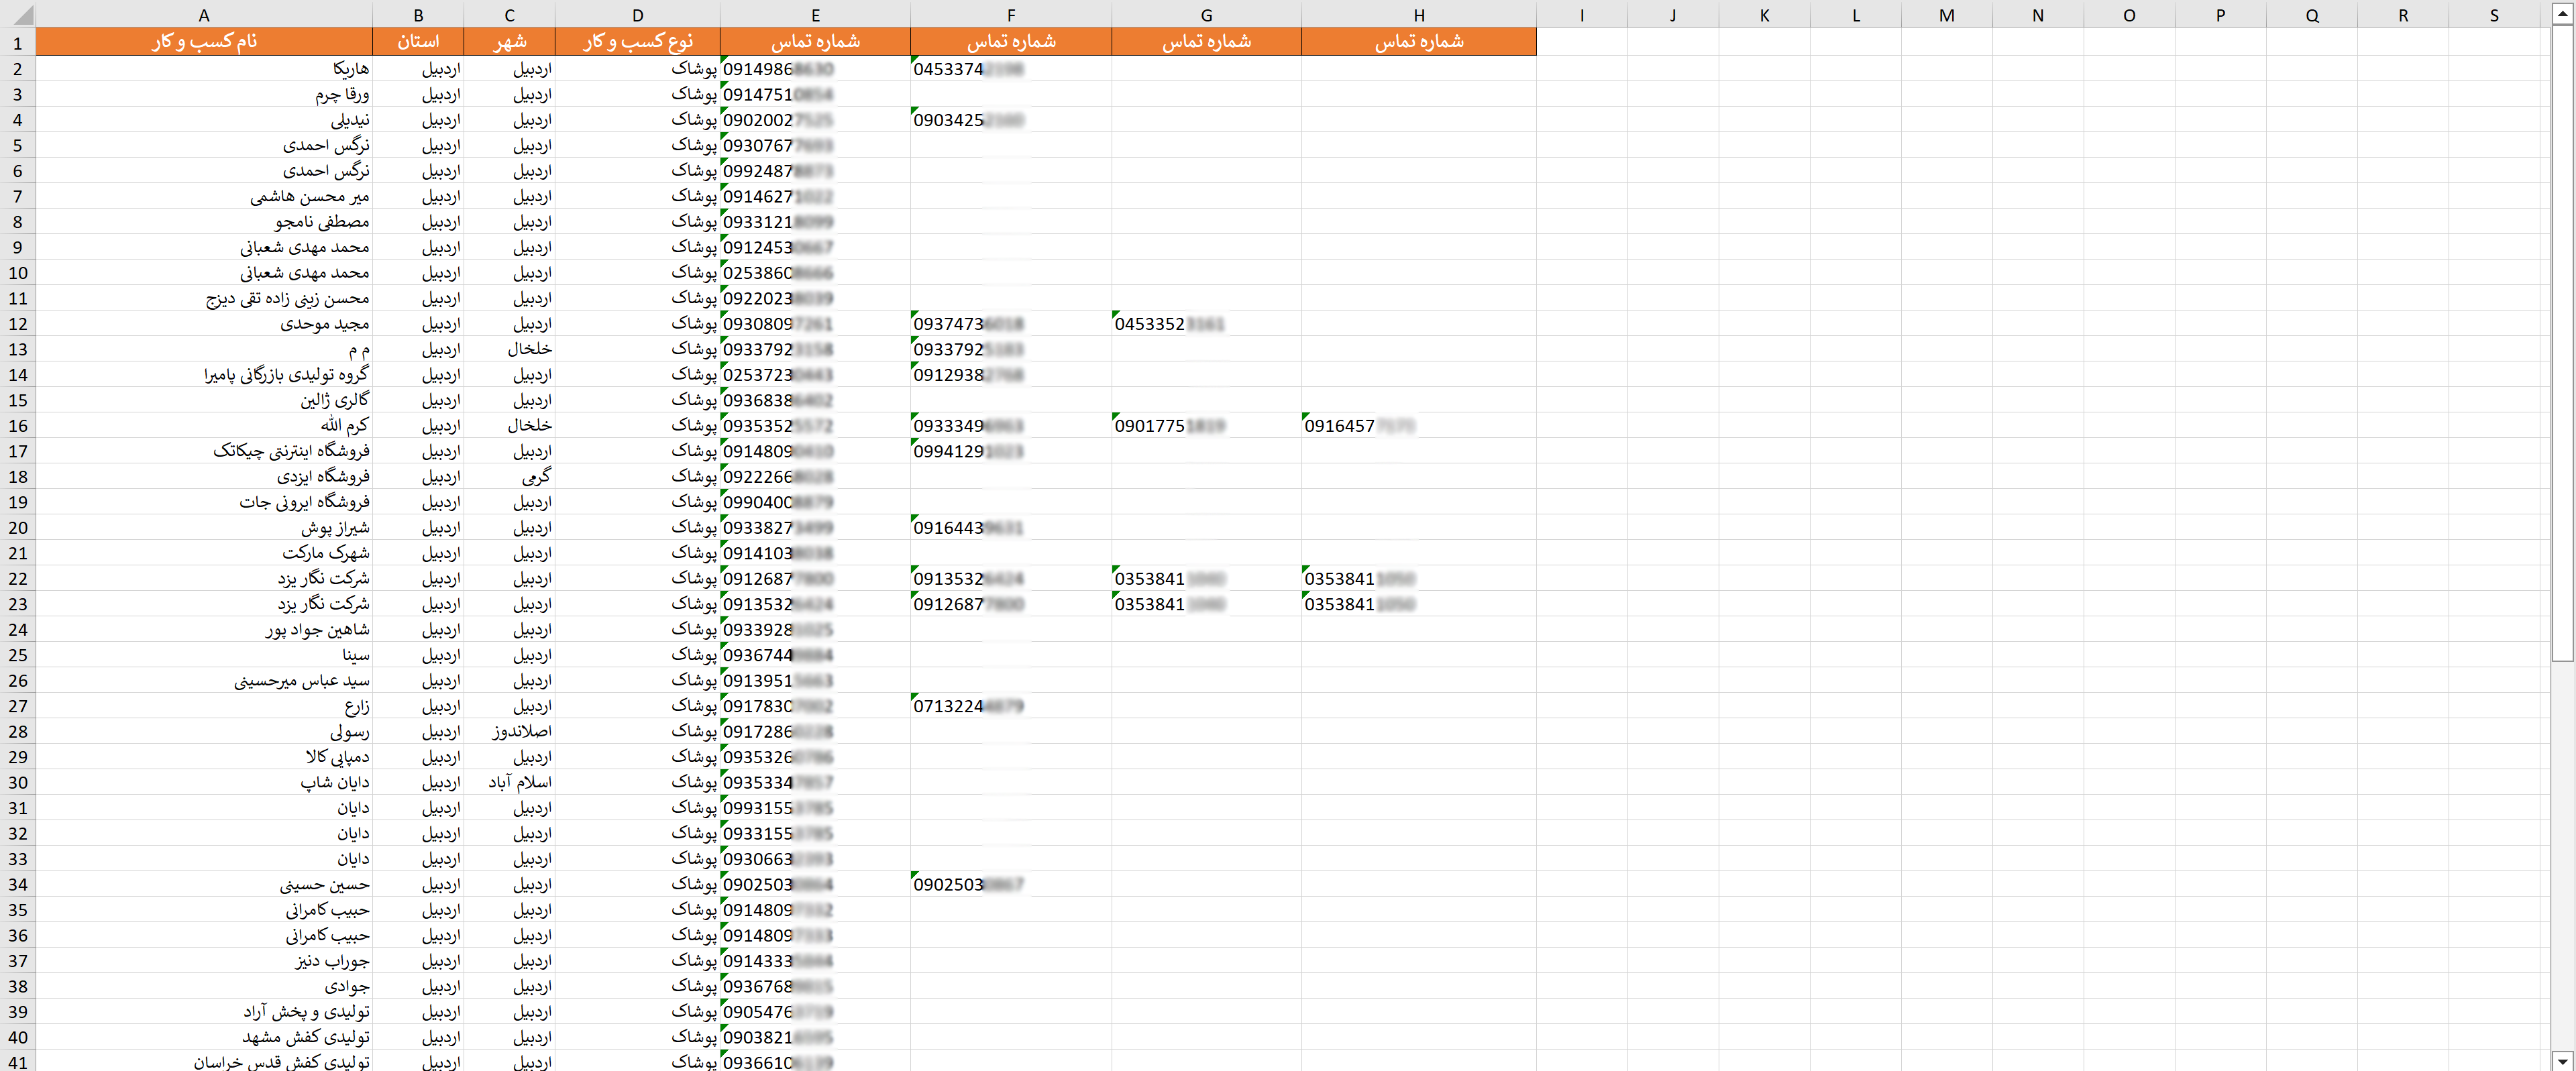This screenshot has width=2576, height=1071.
Task: Select the cell 'کرم الله'
Action: [204, 425]
